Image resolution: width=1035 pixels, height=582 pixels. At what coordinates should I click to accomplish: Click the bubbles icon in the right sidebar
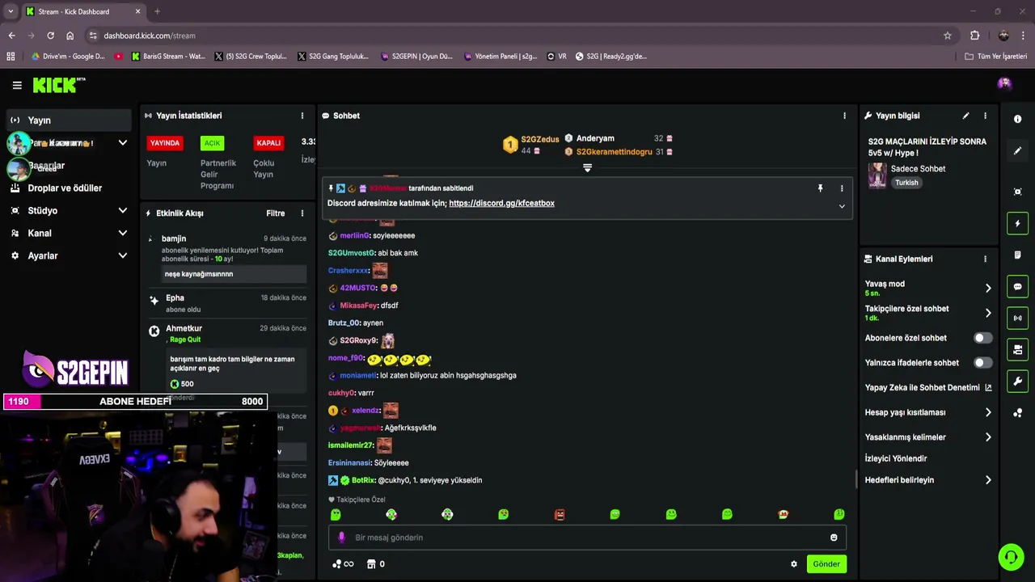pyautogui.click(x=1017, y=413)
